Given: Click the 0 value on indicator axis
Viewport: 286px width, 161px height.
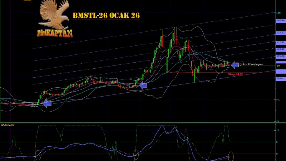Looking at the screenshot, I should click(277, 154).
